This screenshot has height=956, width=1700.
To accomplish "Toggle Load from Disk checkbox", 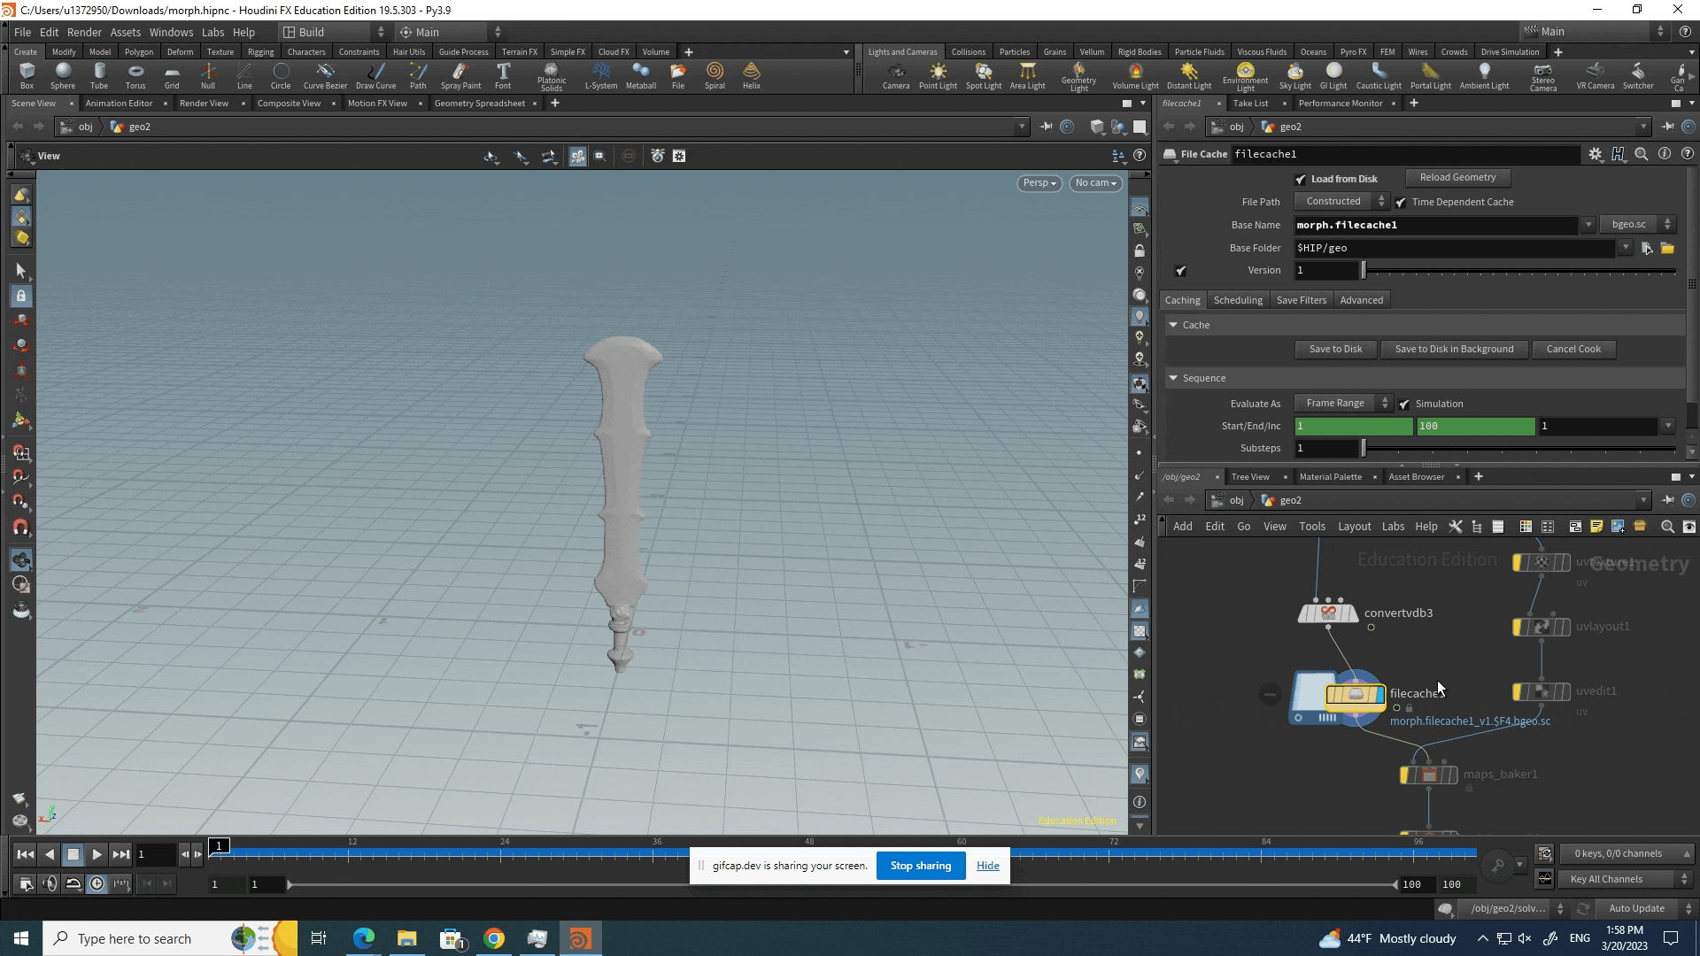I will [1301, 180].
